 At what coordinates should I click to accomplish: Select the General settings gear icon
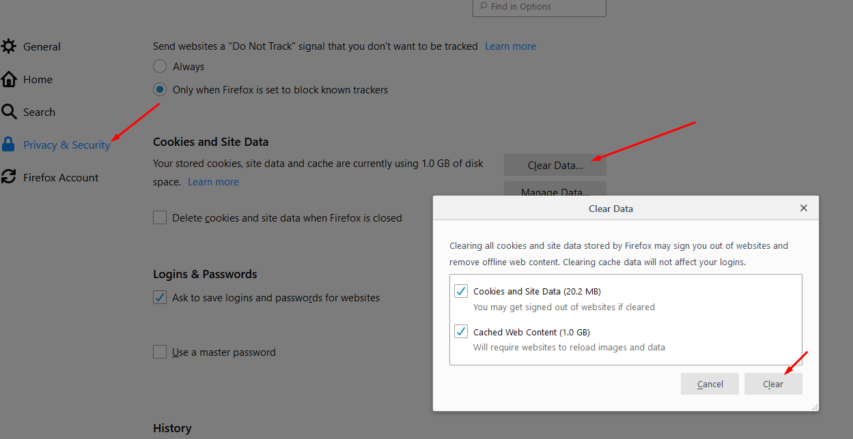pos(11,46)
